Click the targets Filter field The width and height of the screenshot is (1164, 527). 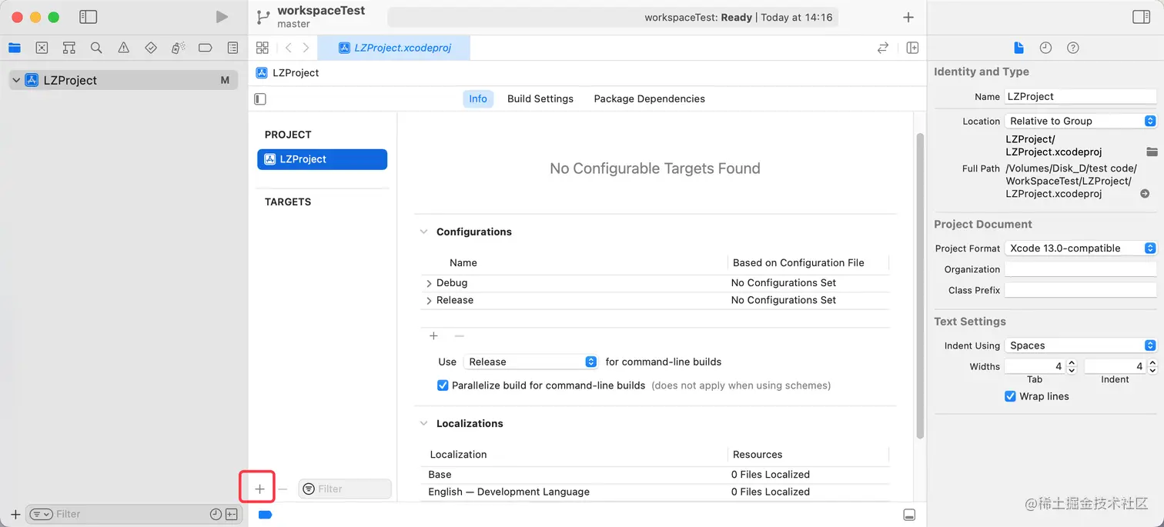(x=345, y=489)
